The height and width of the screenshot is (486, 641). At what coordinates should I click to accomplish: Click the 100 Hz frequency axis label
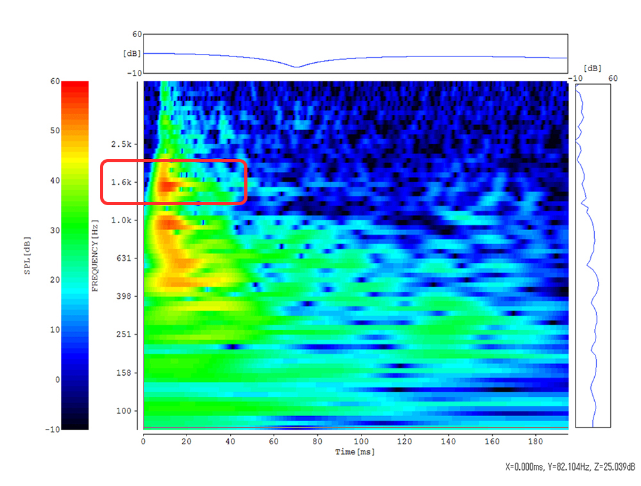(x=124, y=411)
